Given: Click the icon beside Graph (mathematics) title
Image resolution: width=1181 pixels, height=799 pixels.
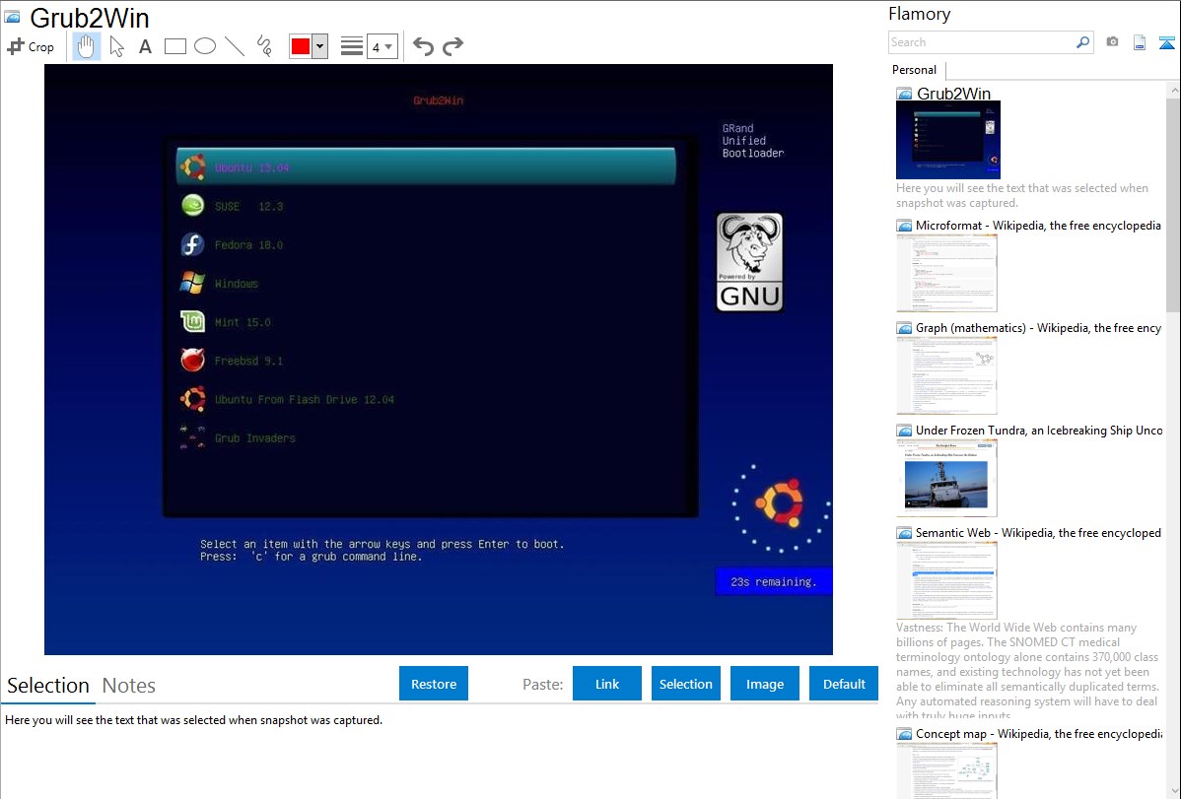Looking at the screenshot, I should click(904, 328).
